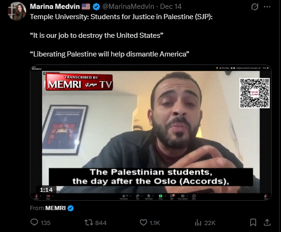This screenshot has width=281, height=232.
Task: Toggle the Audio mute icon in Zoom toolbar
Action: 36,196
